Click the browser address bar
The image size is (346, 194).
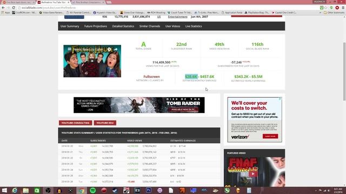[x=168, y=8]
